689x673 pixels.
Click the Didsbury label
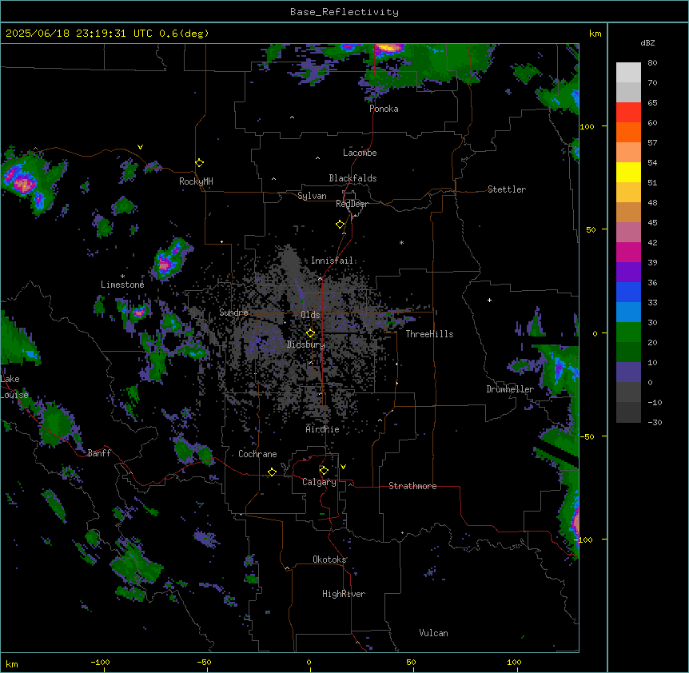(306, 344)
